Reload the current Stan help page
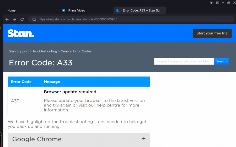The width and height of the screenshot is (236, 147). click(x=22, y=19)
